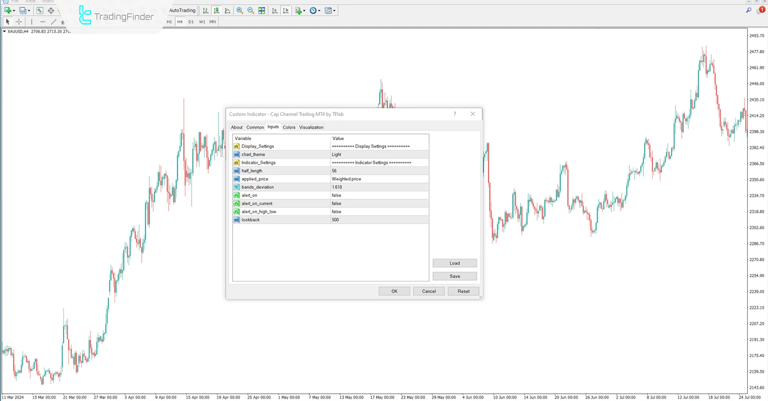Select the D1 timeframe
This screenshot has height=401, width=768.
191,22
